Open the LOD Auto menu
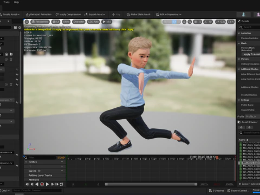 point(93,22)
